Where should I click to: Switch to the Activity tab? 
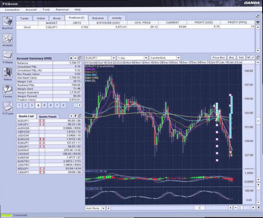pos(116,18)
